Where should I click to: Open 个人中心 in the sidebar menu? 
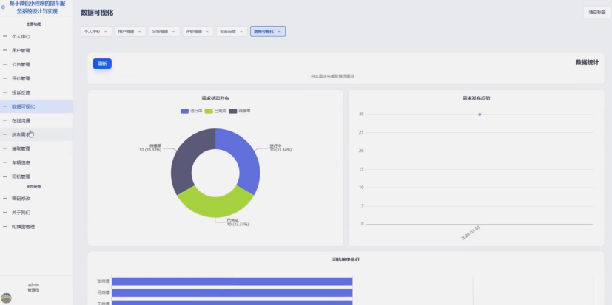tap(36, 37)
